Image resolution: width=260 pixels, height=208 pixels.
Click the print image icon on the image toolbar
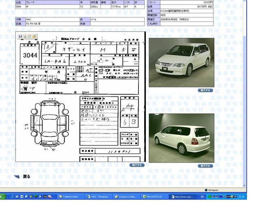click(25, 36)
